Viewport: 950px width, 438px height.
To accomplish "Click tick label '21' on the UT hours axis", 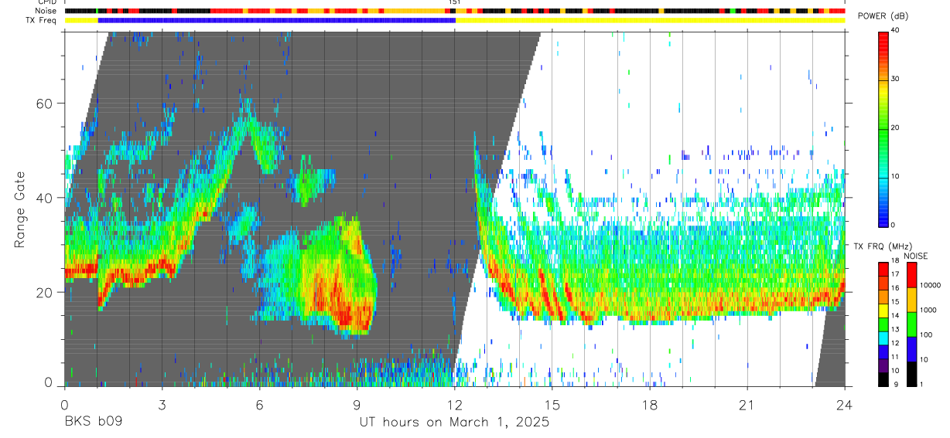I will 747,405.
